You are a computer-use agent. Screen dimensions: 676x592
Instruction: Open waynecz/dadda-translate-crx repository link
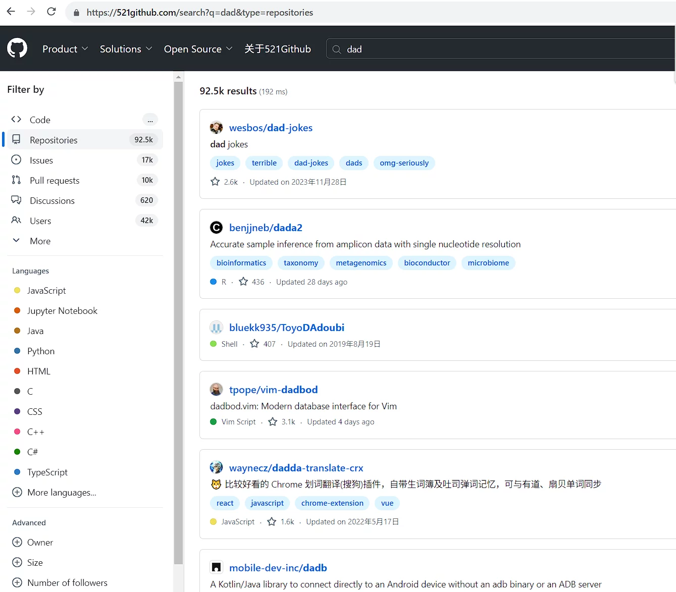pos(296,468)
